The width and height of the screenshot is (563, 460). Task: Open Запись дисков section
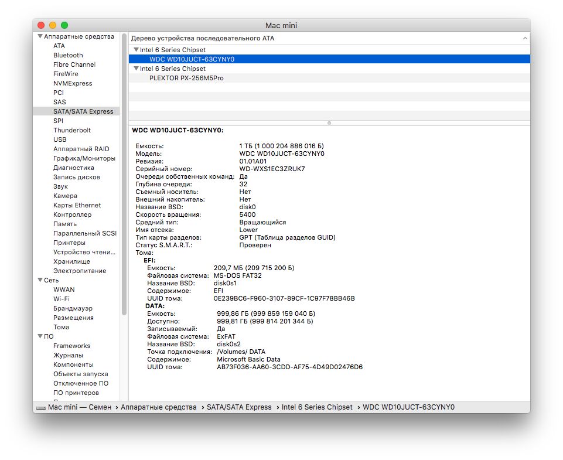click(x=77, y=176)
